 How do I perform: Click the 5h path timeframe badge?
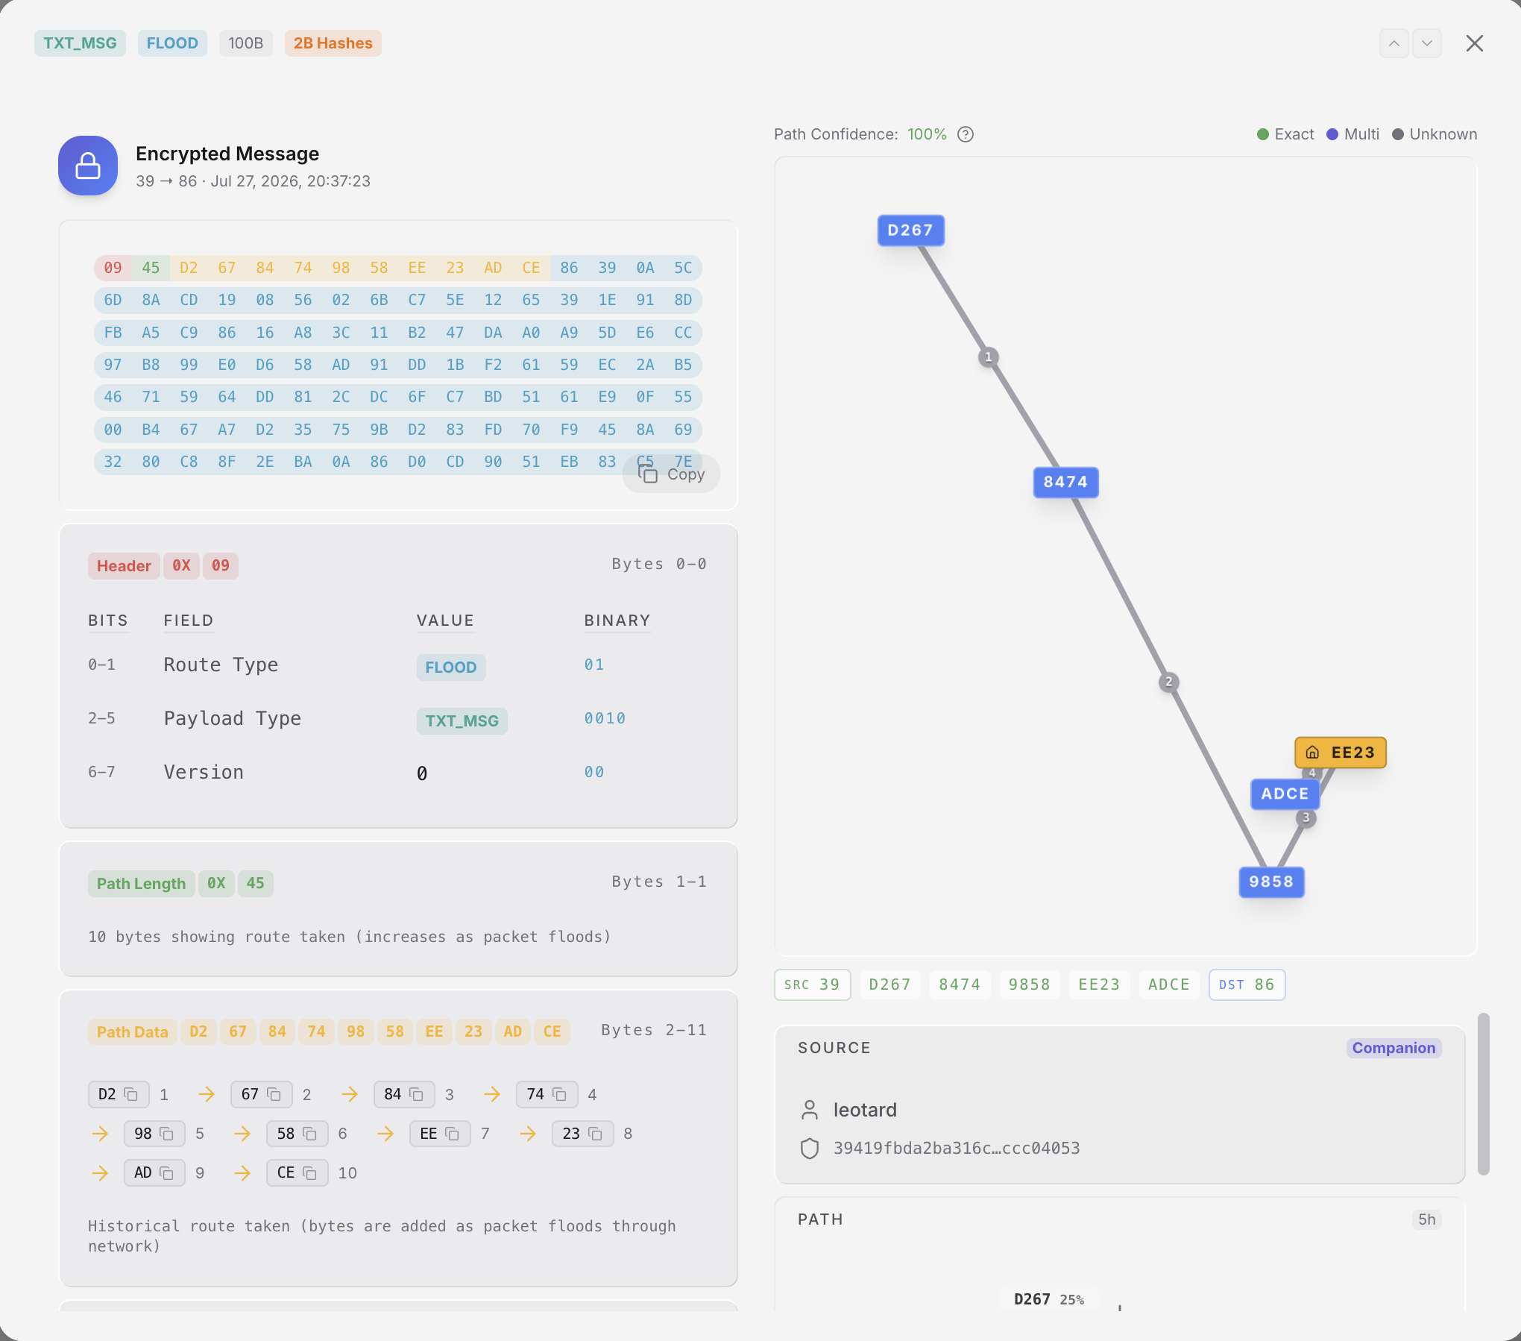(1426, 1219)
